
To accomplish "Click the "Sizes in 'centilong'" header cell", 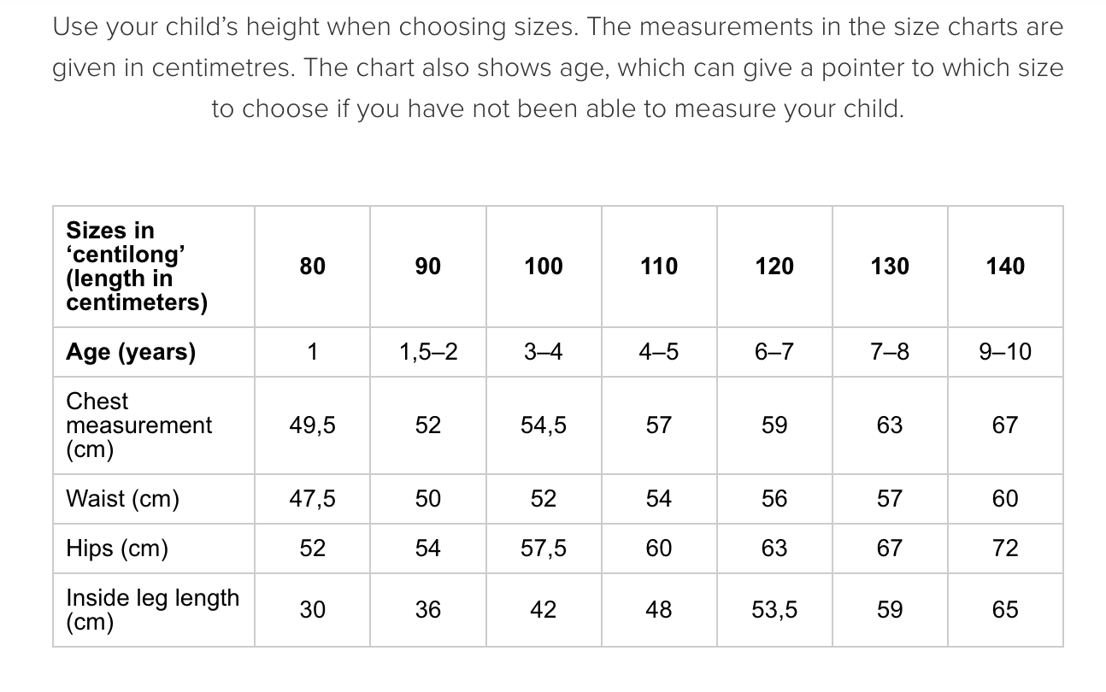I will coord(136,267).
